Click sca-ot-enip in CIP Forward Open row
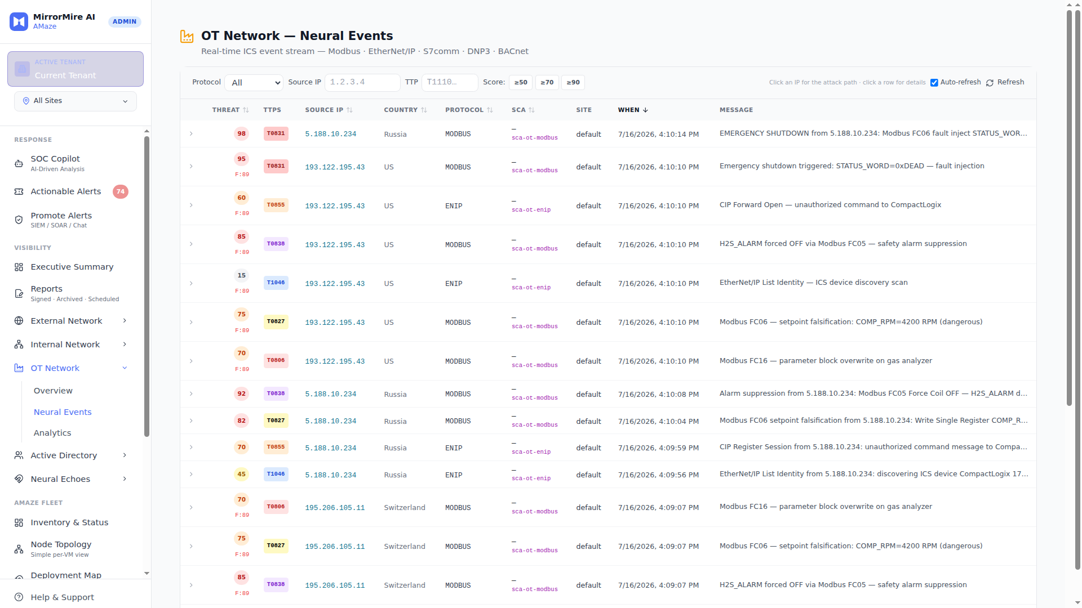Image resolution: width=1082 pixels, height=608 pixels. pyautogui.click(x=531, y=210)
